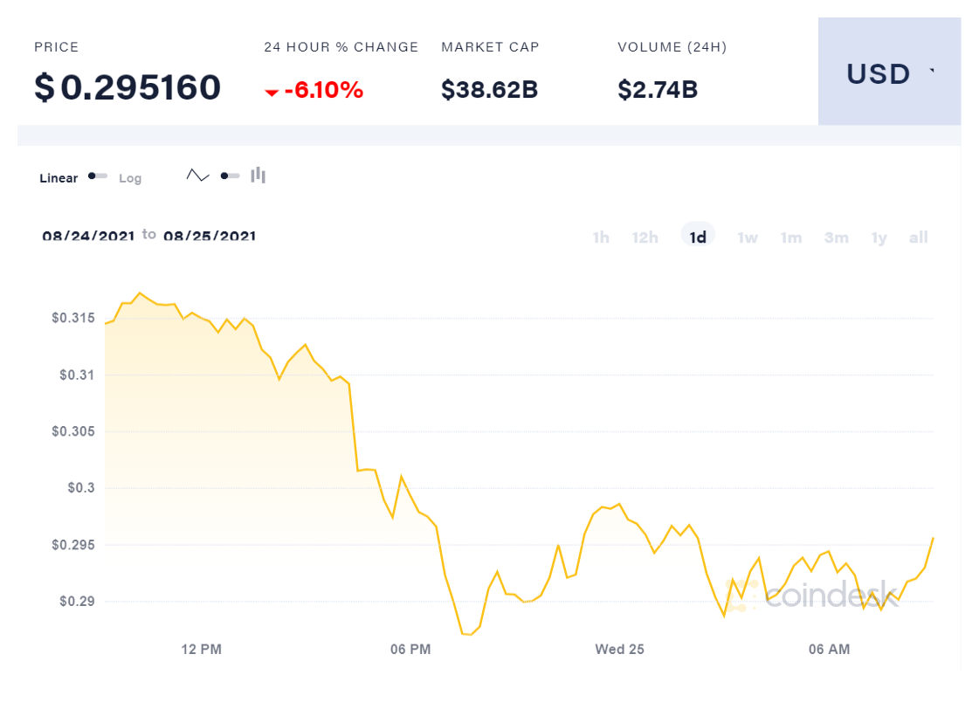979x723 pixels.
Task: Show the all-time price range
Action: (x=918, y=238)
